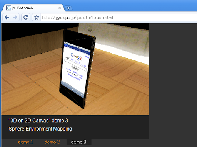Open the demo 2 link

[x=52, y=142]
